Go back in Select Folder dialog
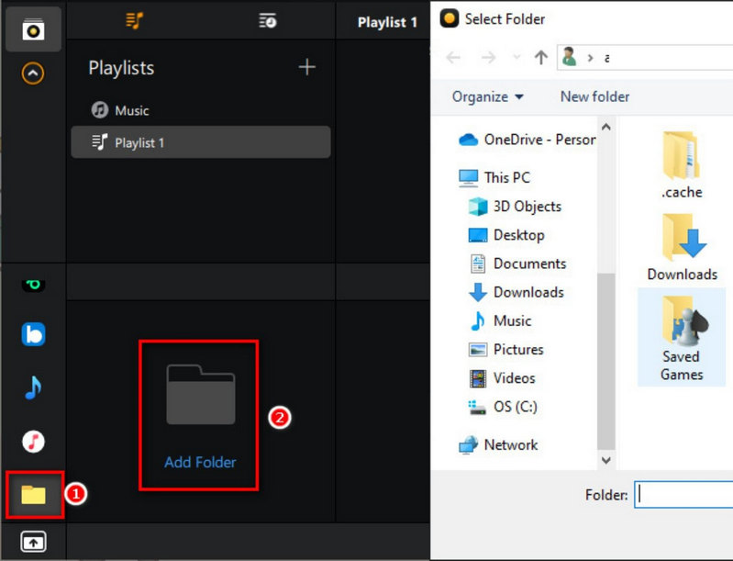This screenshot has width=733, height=561. 453,58
